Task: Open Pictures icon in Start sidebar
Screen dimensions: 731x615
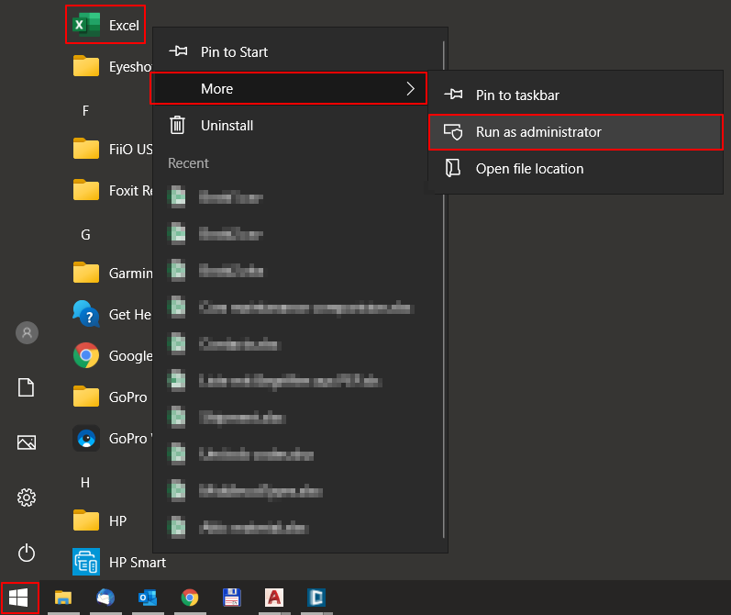Action: [x=27, y=442]
